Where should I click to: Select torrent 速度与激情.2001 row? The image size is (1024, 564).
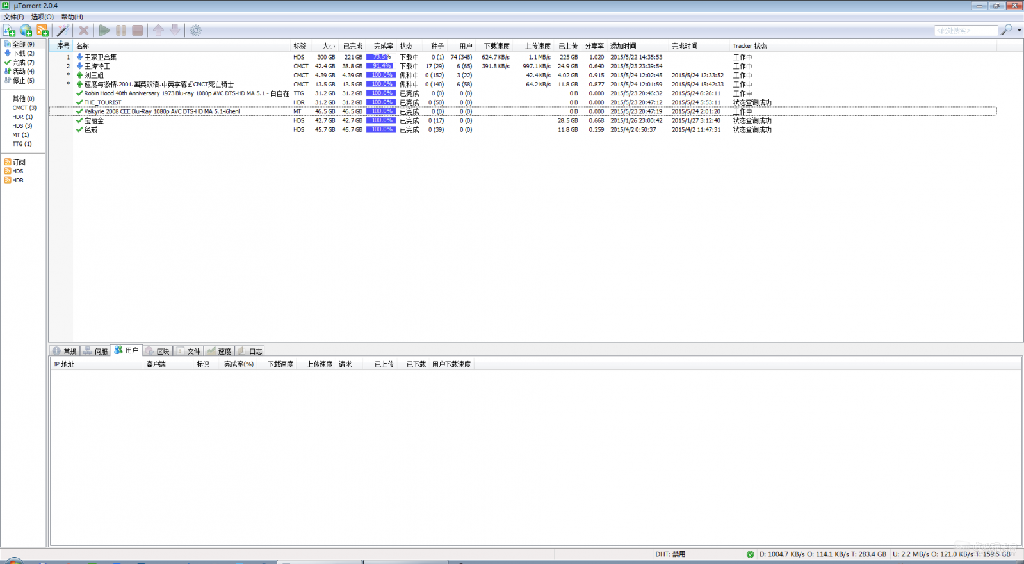point(523,84)
